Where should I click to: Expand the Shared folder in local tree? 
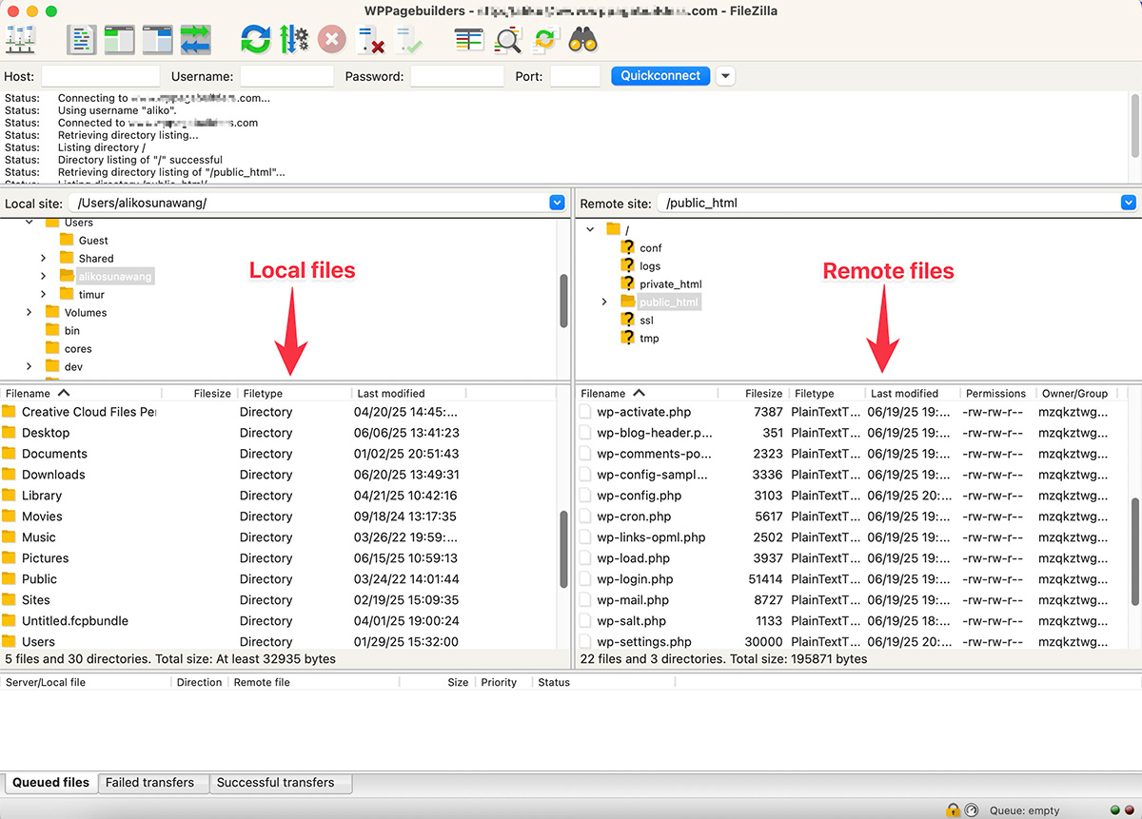44,258
